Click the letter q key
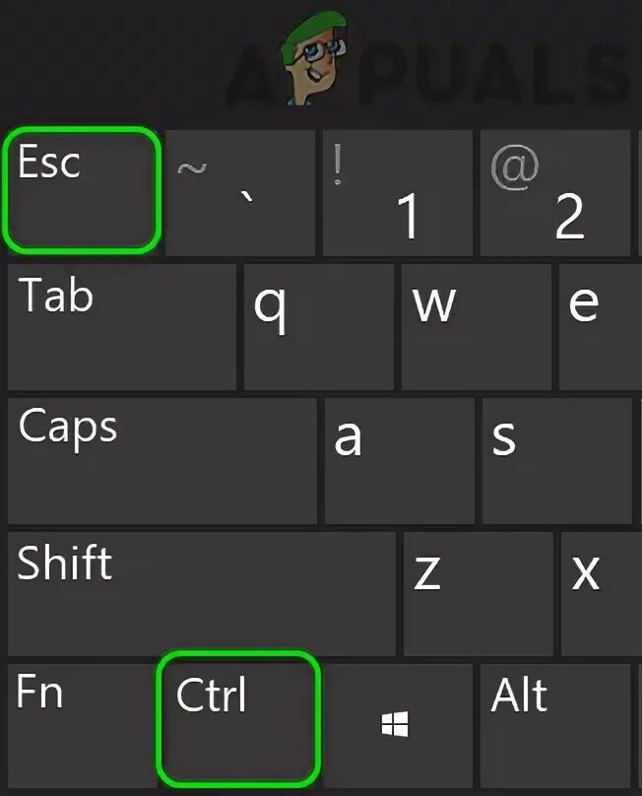642x796 pixels. [x=319, y=327]
